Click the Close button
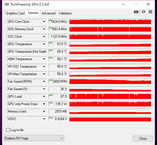This screenshot has width=157, height=145. (x=143, y=139)
